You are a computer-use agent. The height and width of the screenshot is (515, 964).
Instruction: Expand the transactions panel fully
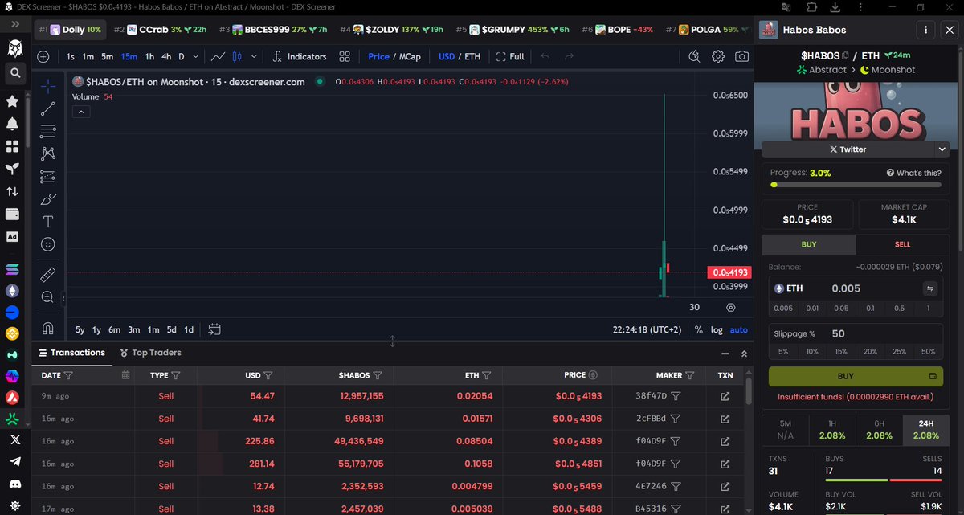click(744, 354)
